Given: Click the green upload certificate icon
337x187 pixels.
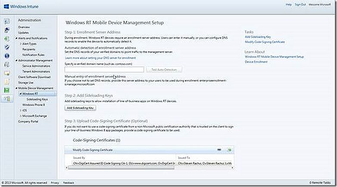Looking at the screenshot, I should 229,150.
